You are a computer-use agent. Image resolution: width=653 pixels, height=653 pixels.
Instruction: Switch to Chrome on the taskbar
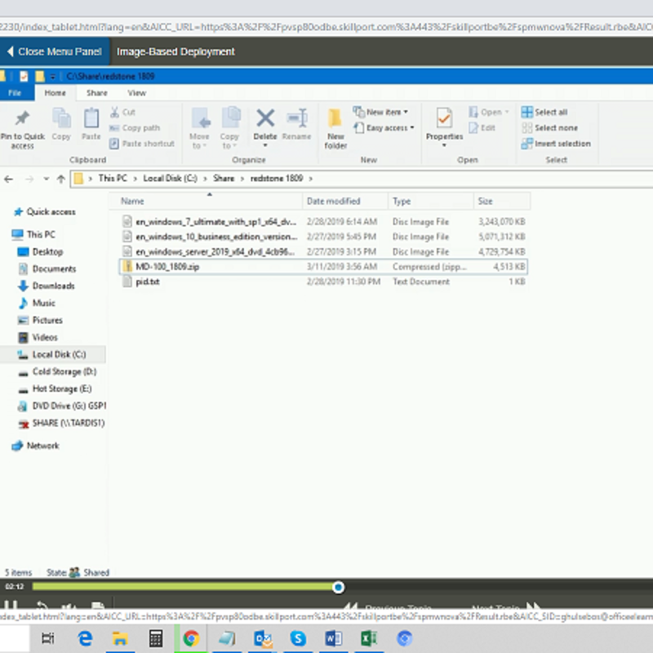[191, 638]
